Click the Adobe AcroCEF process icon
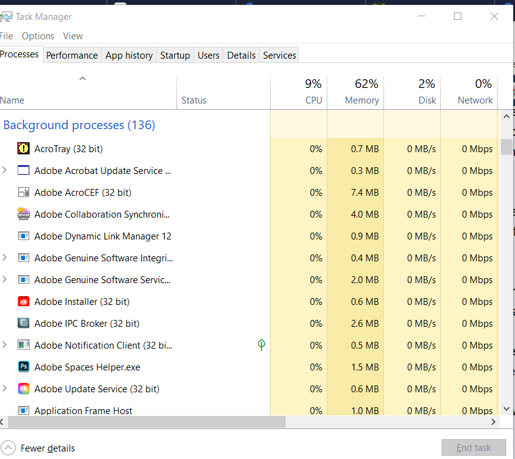This screenshot has height=459, width=515. coord(23,192)
